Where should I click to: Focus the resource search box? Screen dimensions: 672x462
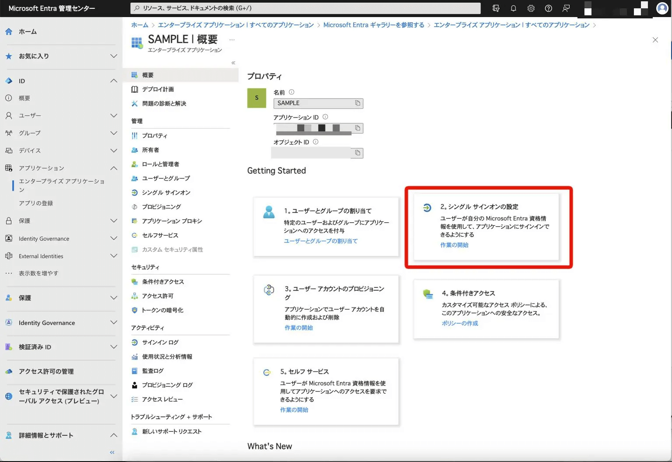305,8
